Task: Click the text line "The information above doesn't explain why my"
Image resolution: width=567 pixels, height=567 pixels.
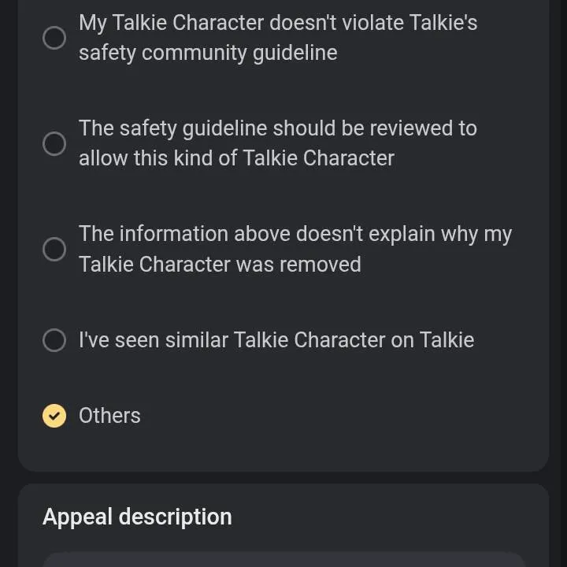Action: point(295,234)
